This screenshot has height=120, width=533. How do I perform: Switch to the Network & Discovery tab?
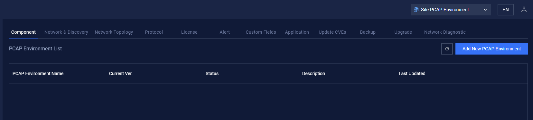[x=66, y=32]
